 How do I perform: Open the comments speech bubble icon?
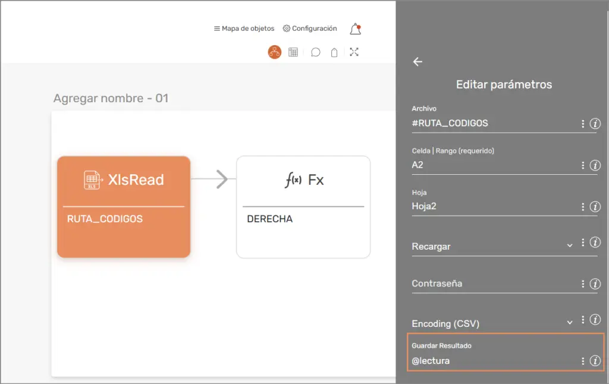[316, 52]
